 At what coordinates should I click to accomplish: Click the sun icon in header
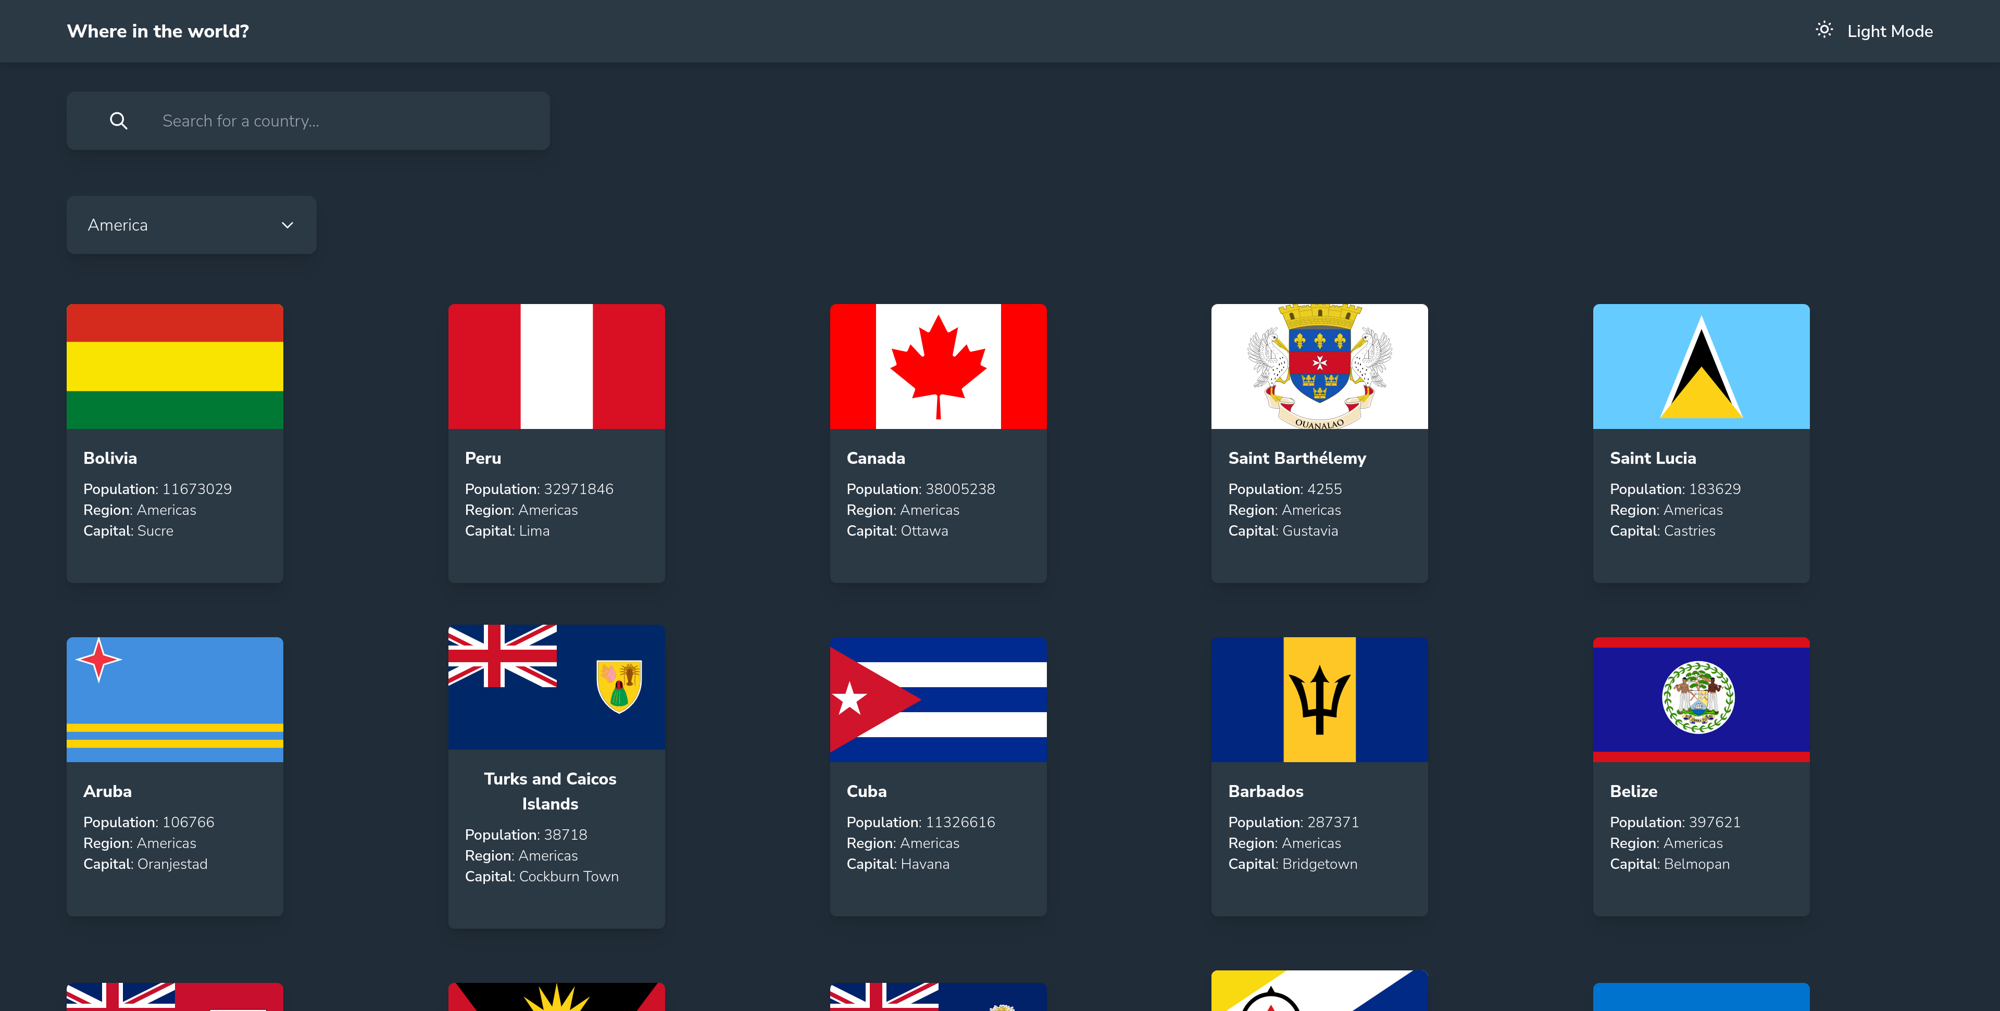(1824, 30)
